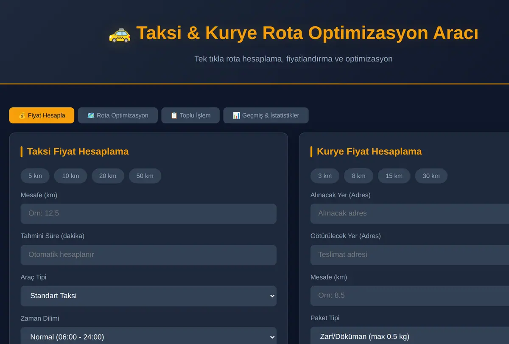Click the 'Paket Tipi' label
Image resolution: width=509 pixels, height=344 pixels.
[325, 318]
